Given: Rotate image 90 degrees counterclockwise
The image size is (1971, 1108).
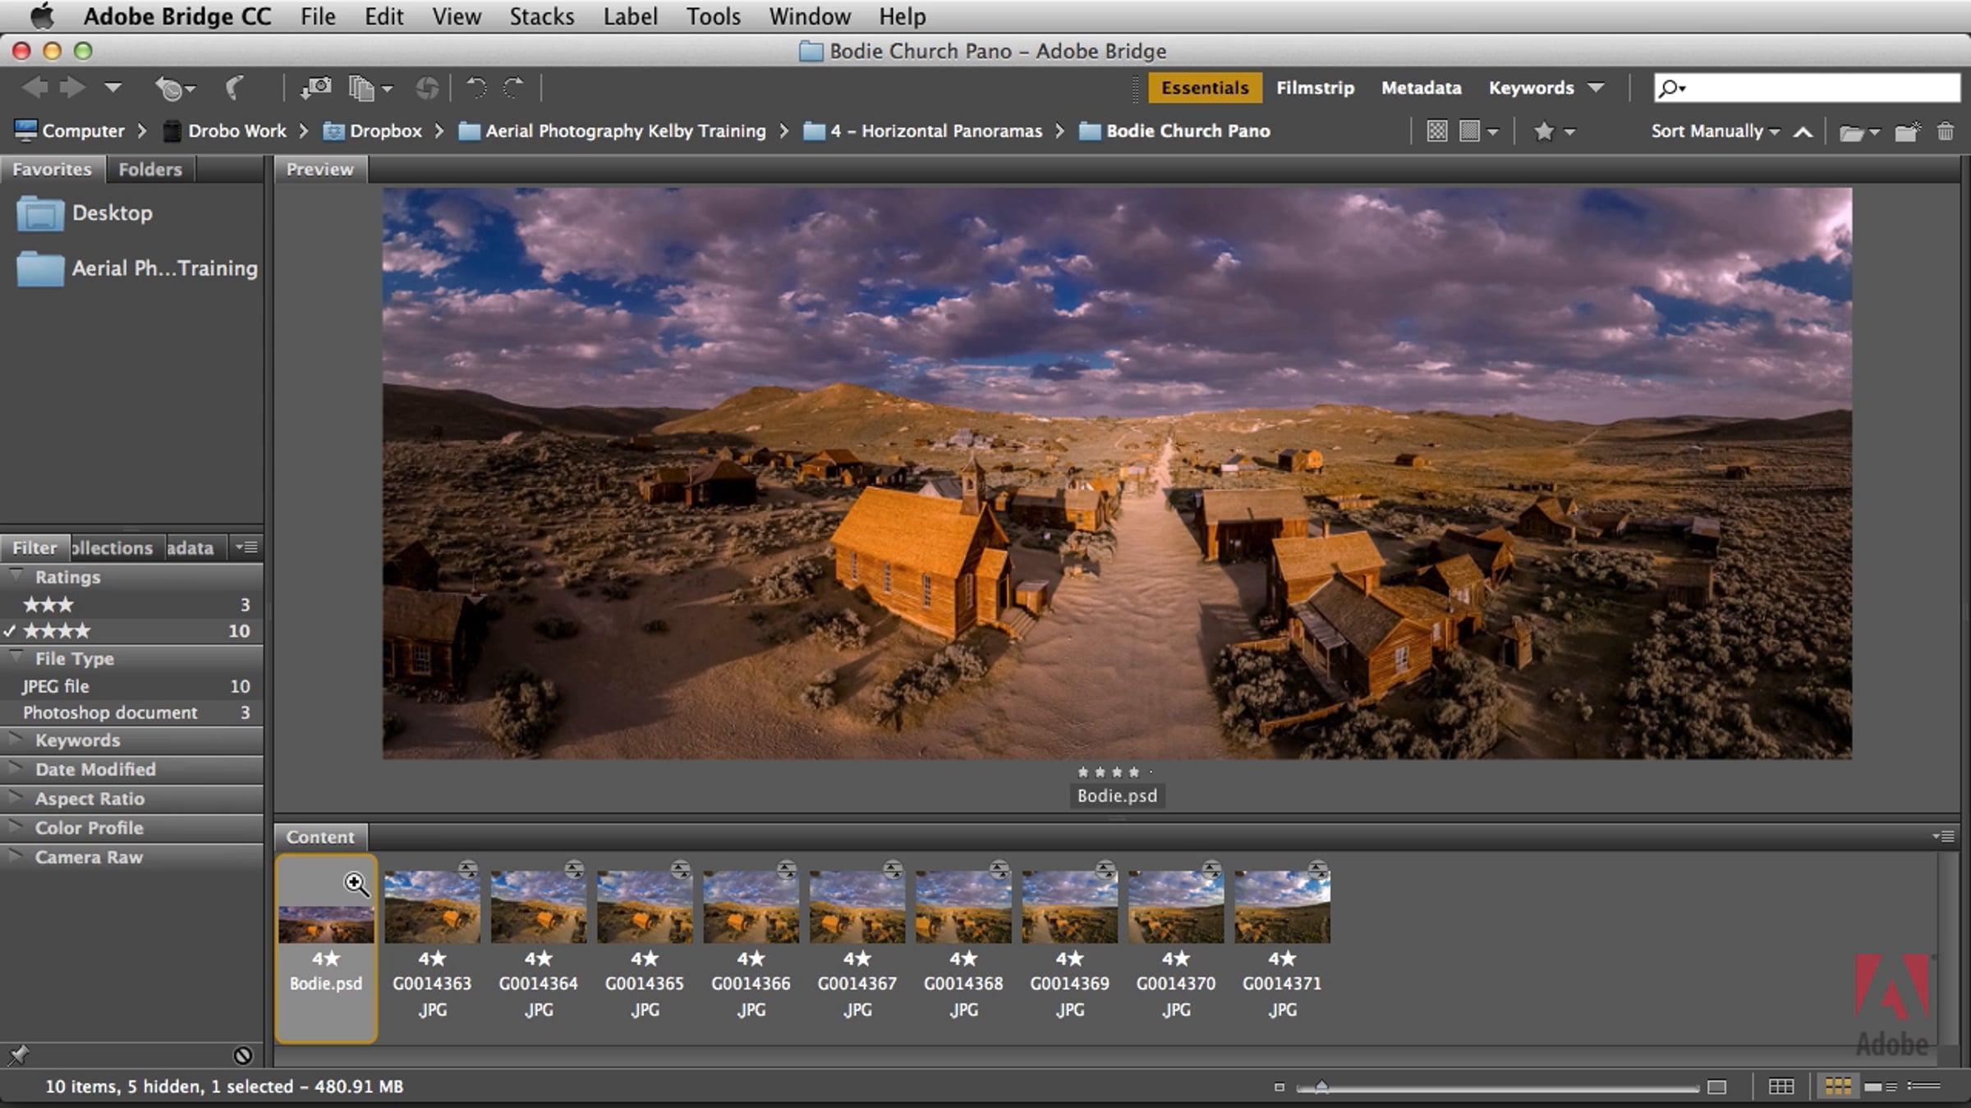Looking at the screenshot, I should point(476,88).
